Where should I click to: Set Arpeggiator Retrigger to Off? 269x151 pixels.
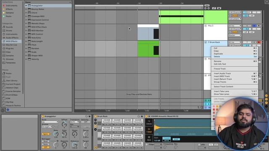click(45, 147)
